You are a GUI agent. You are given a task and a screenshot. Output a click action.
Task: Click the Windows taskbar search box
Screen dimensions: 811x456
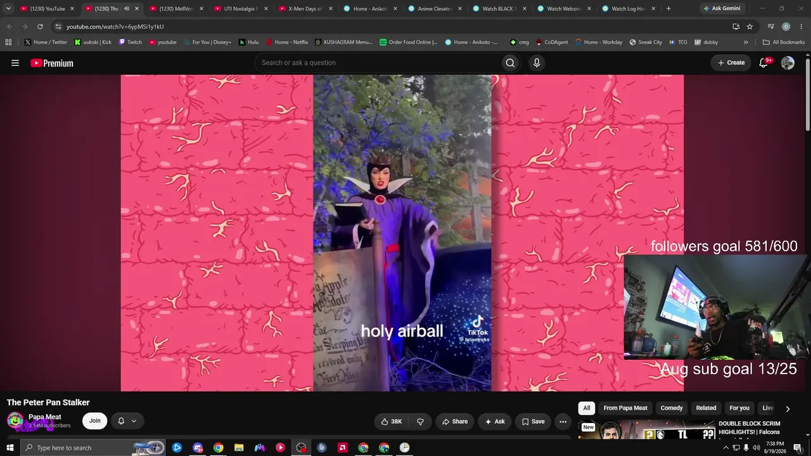tap(94, 448)
